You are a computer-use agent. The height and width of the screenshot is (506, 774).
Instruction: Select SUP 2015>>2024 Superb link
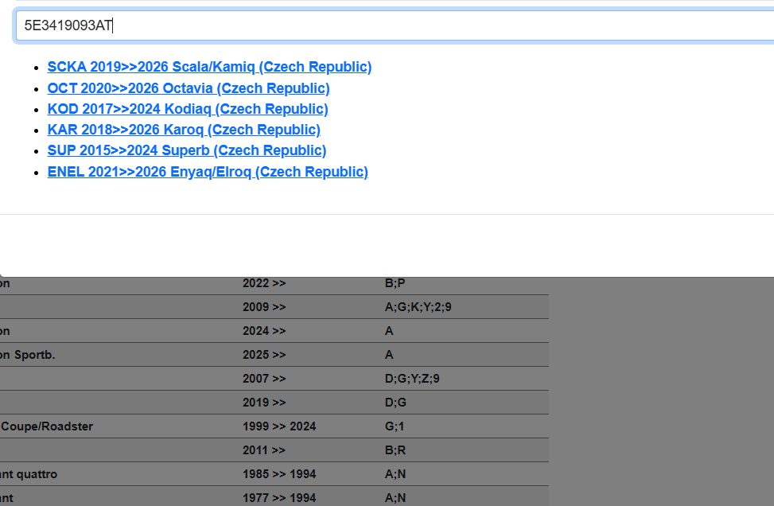coord(187,150)
